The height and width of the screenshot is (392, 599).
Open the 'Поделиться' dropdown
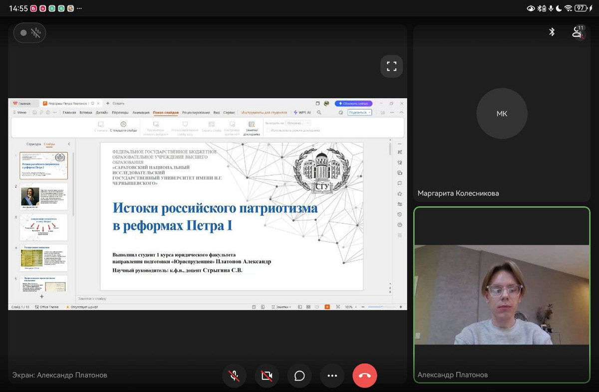pyautogui.click(x=360, y=113)
